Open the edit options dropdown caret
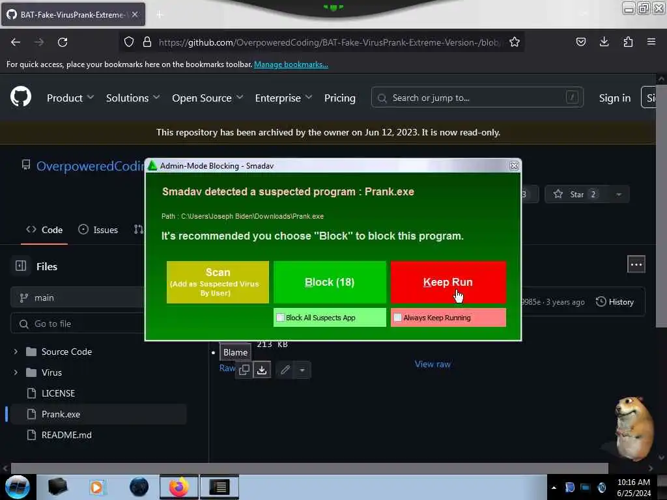Viewport: 667px width, 500px height. 302,370
